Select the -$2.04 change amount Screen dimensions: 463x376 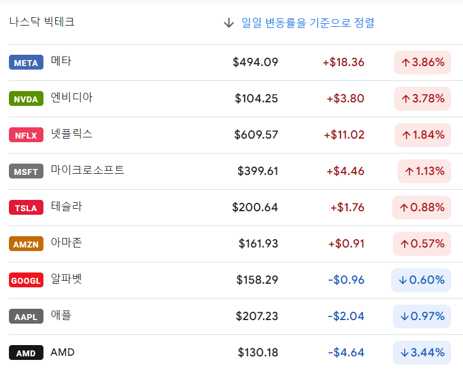(346, 317)
